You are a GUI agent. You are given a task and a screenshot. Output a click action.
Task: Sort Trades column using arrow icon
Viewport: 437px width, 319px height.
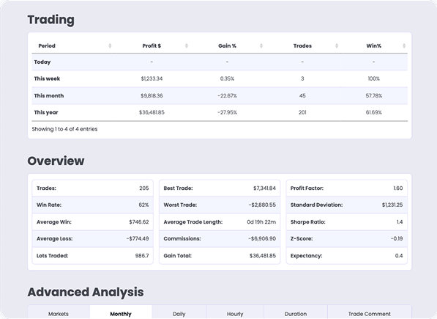pyautogui.click(x=337, y=45)
